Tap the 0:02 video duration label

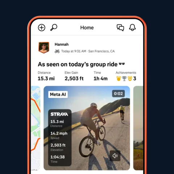click(119, 94)
